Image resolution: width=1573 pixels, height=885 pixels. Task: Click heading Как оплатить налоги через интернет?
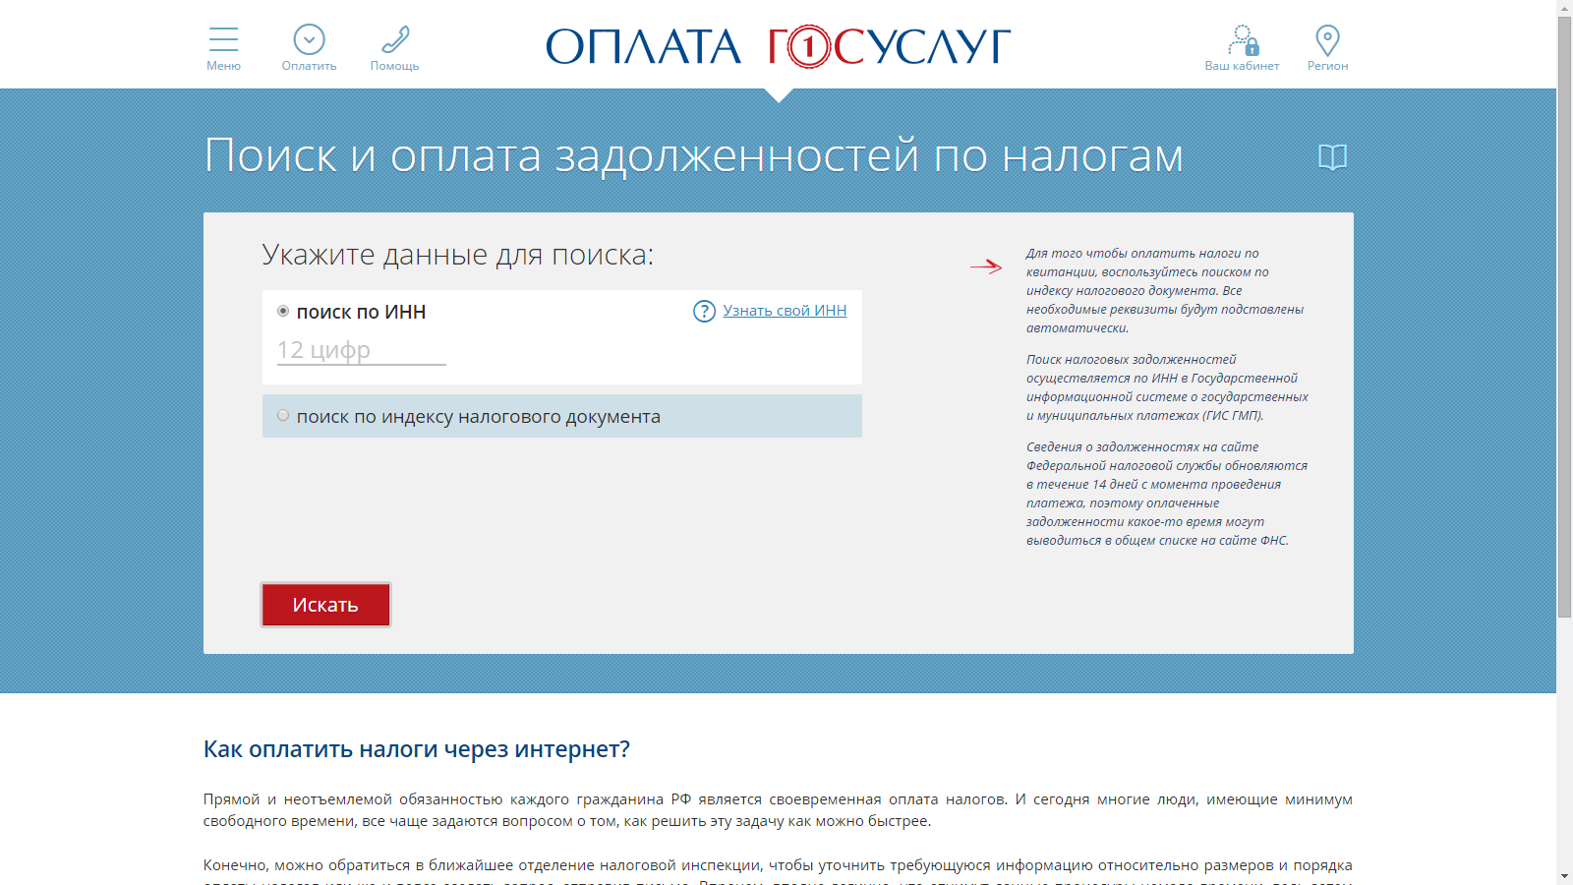[x=416, y=749]
